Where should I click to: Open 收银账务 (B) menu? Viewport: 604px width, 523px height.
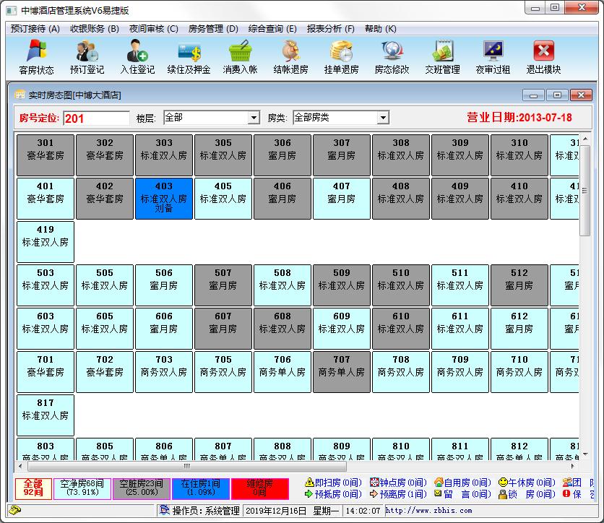[x=95, y=29]
